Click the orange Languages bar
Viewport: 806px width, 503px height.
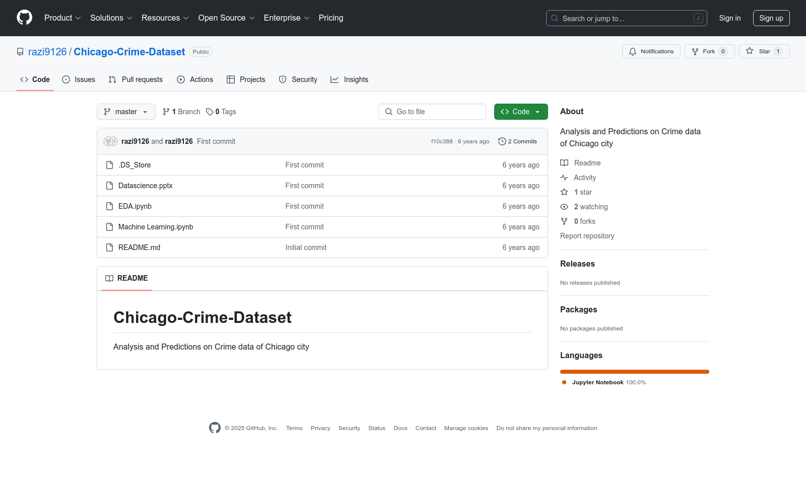[635, 372]
